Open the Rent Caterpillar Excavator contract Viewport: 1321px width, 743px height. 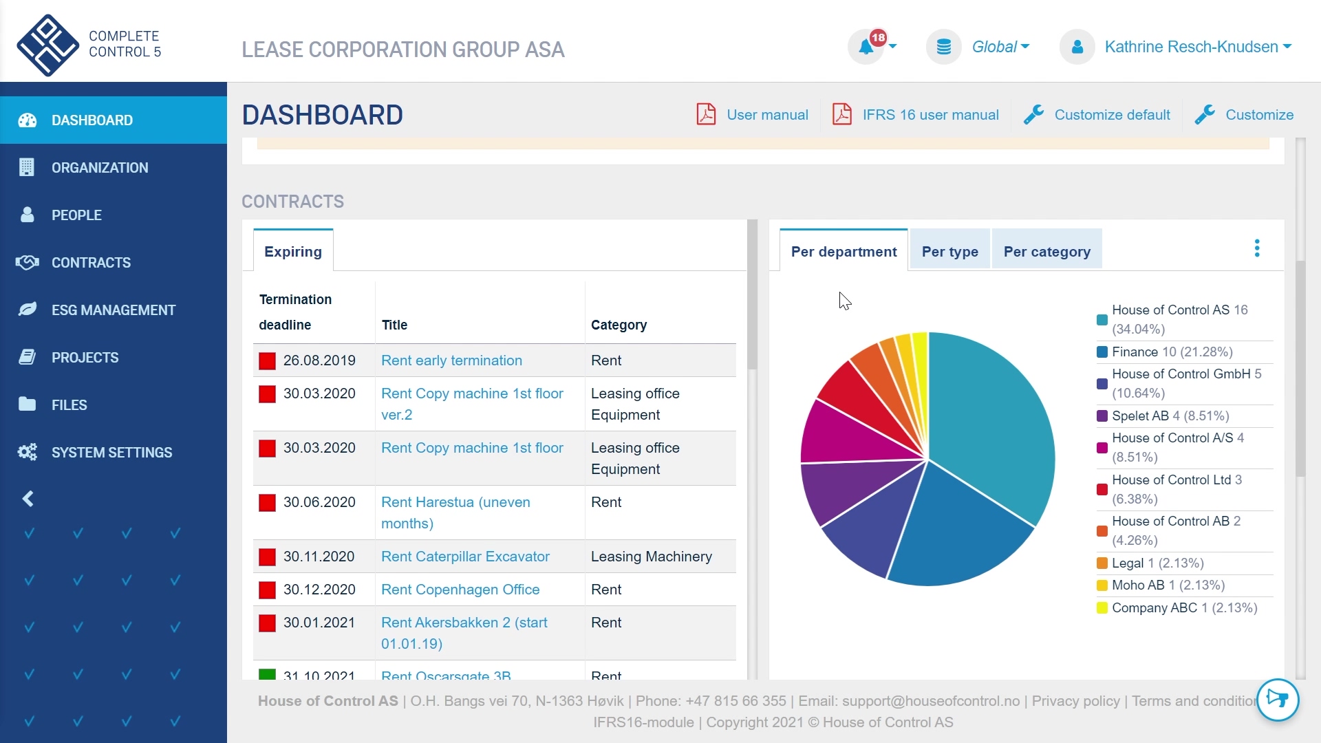[466, 557]
